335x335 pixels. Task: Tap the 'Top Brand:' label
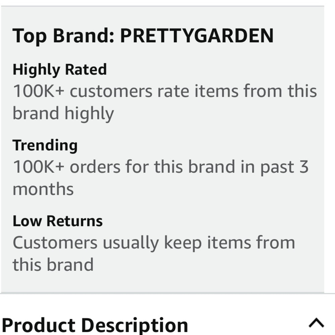(x=63, y=36)
